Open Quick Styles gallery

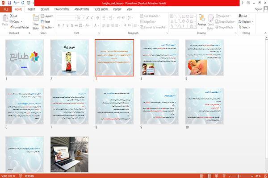click(x=210, y=22)
